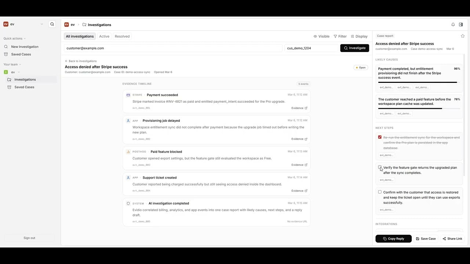Open the ev workspace dropdown at top
The width and height of the screenshot is (470, 264).
(x=42, y=24)
